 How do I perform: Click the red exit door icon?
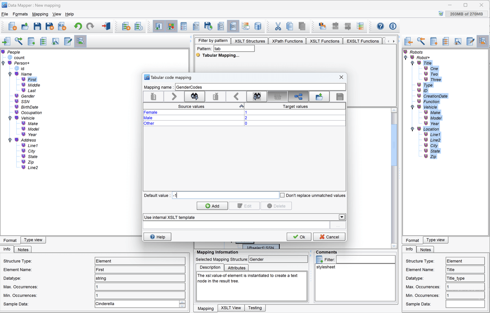106,26
